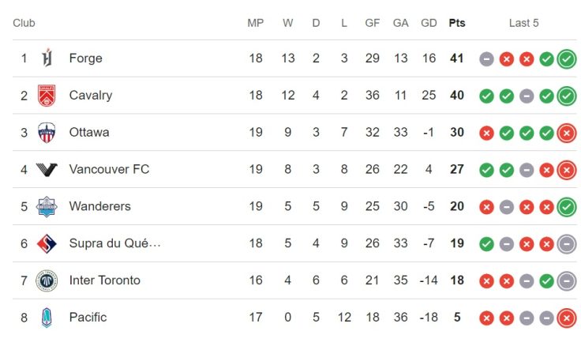Click the Inter Toronto circular crest
The height and width of the screenshot is (350, 581).
pyautogui.click(x=47, y=280)
